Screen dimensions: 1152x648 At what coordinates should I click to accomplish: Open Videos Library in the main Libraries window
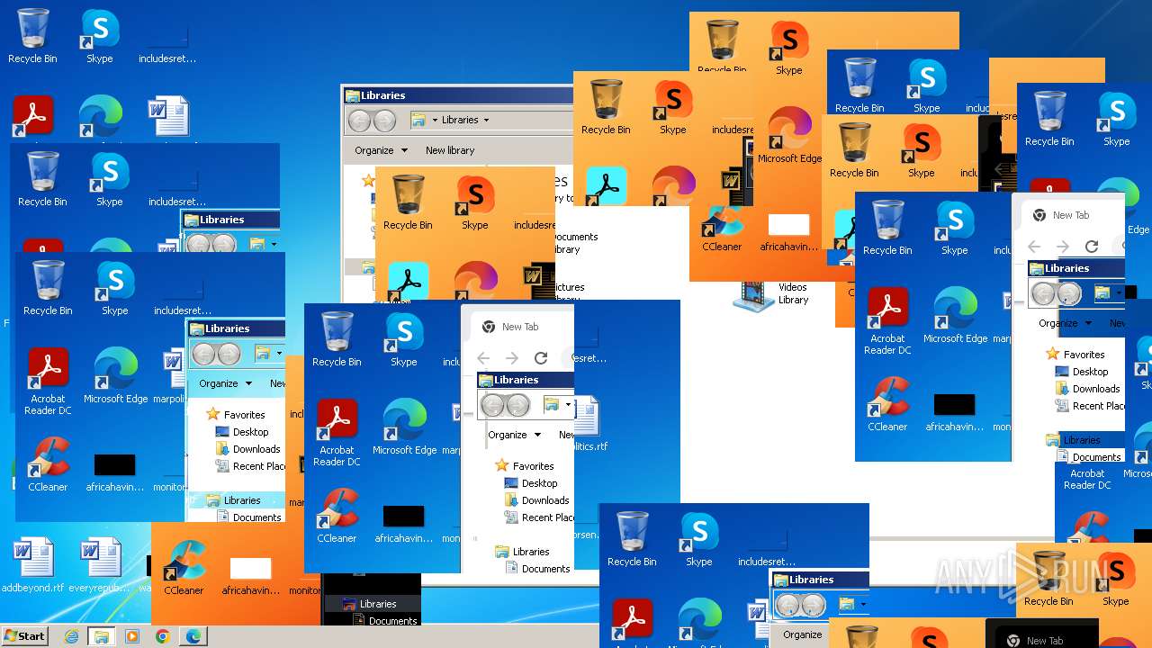click(772, 294)
